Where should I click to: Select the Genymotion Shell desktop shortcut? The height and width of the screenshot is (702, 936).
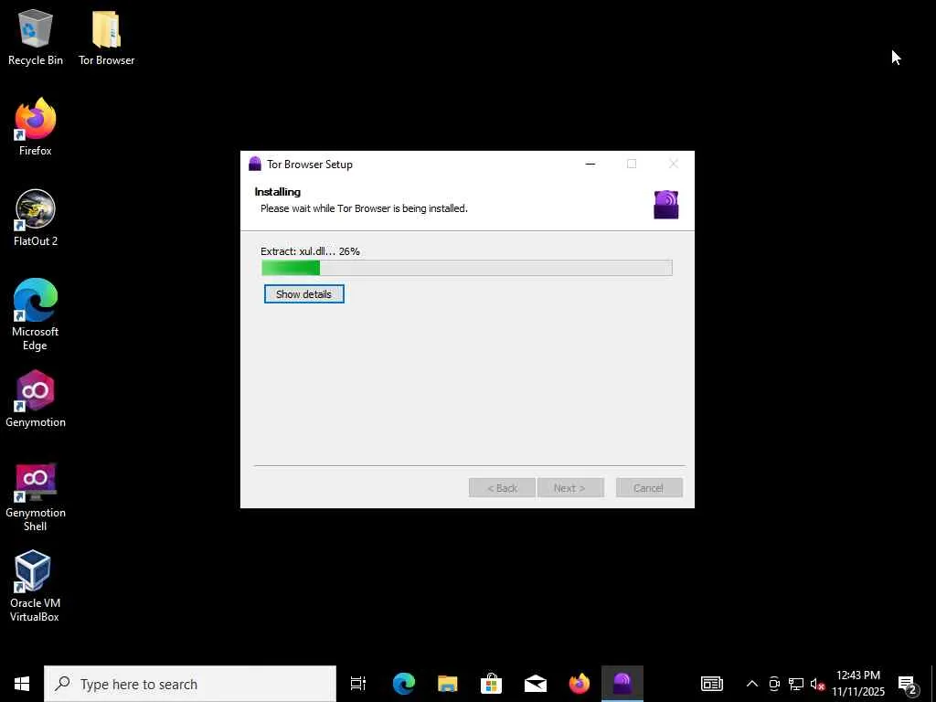36,496
